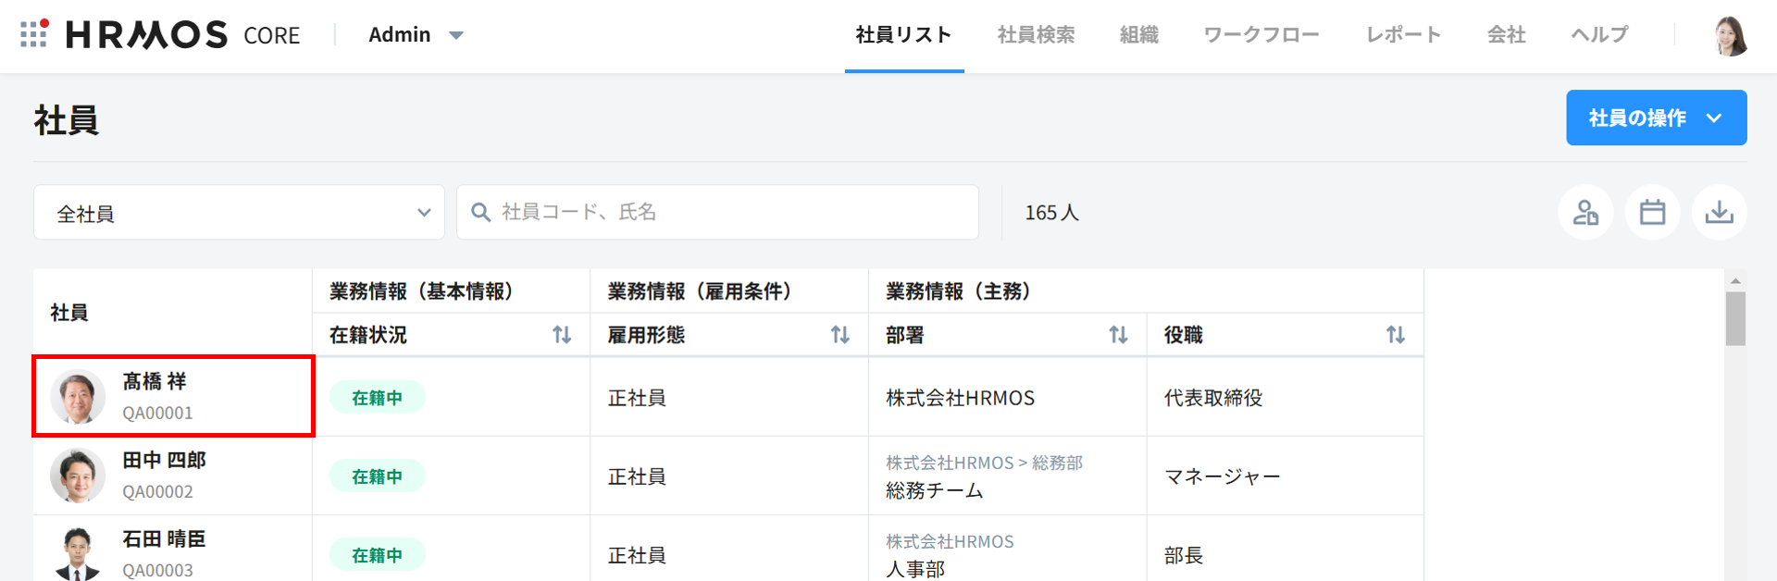The height and width of the screenshot is (581, 1777).
Task: Open the calendar date icon
Action: tap(1652, 213)
